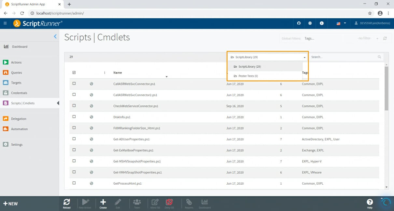Click the Reports toolbar button
Screen dimensions: 394x211
coord(189,204)
